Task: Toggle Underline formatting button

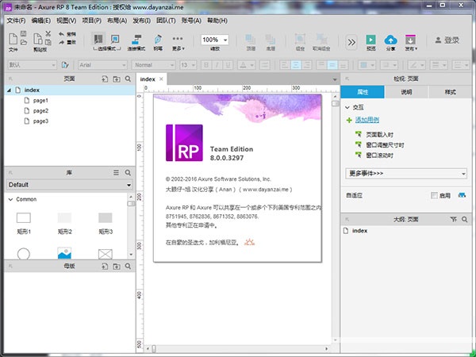Action: (x=228, y=65)
